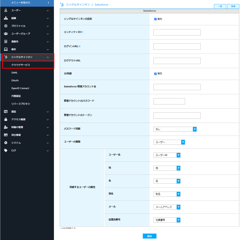The width and height of the screenshot is (245, 240).
Task: Open the システム menu label
Action: coord(16,143)
